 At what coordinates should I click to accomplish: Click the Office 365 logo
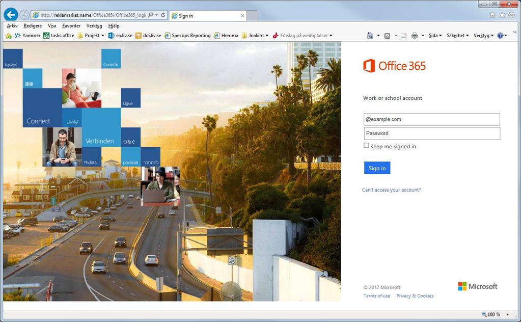(394, 66)
